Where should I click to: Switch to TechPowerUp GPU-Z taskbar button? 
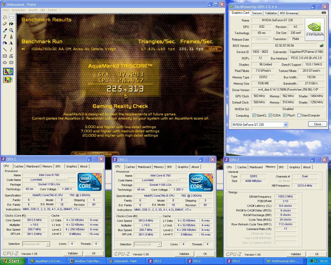point(284,261)
